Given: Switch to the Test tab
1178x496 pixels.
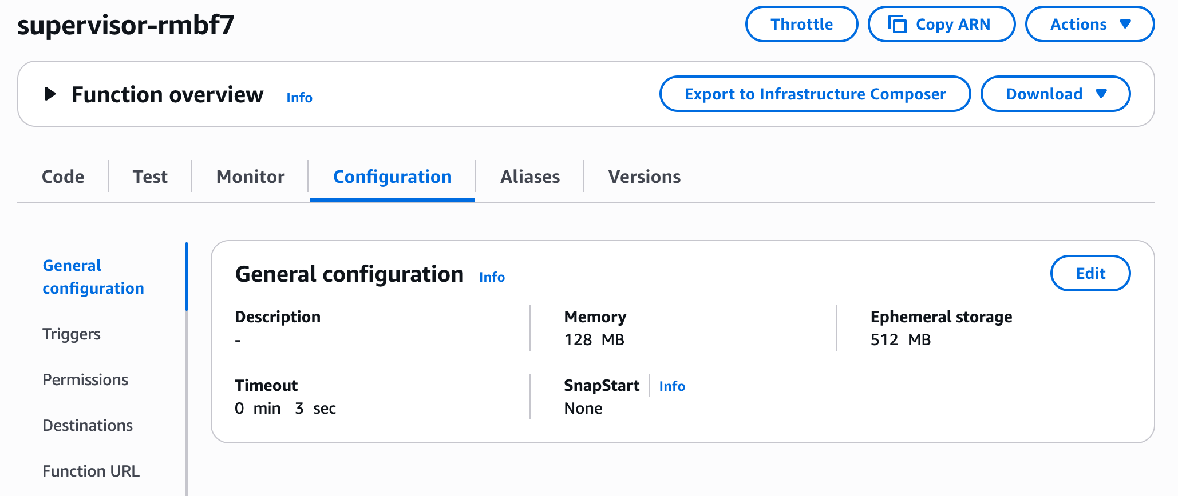Looking at the screenshot, I should tap(150, 177).
